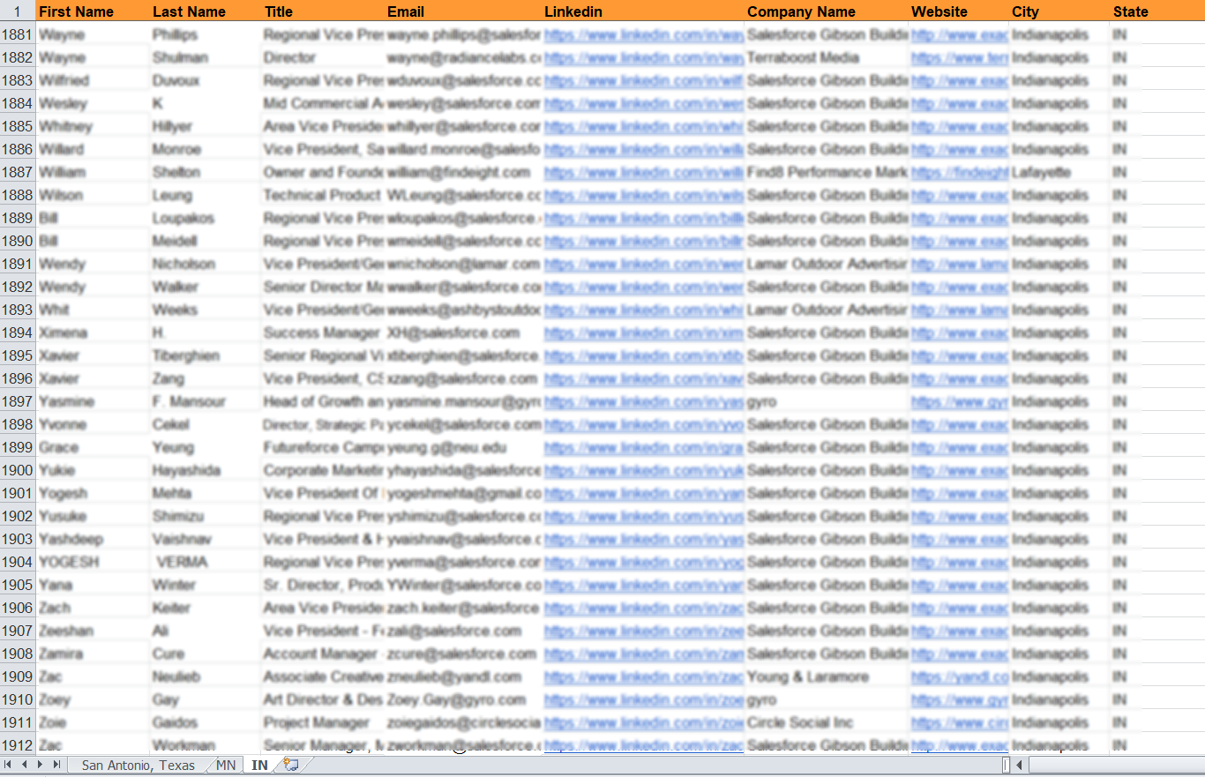
Task: Open the findeight website link
Action: point(959,172)
